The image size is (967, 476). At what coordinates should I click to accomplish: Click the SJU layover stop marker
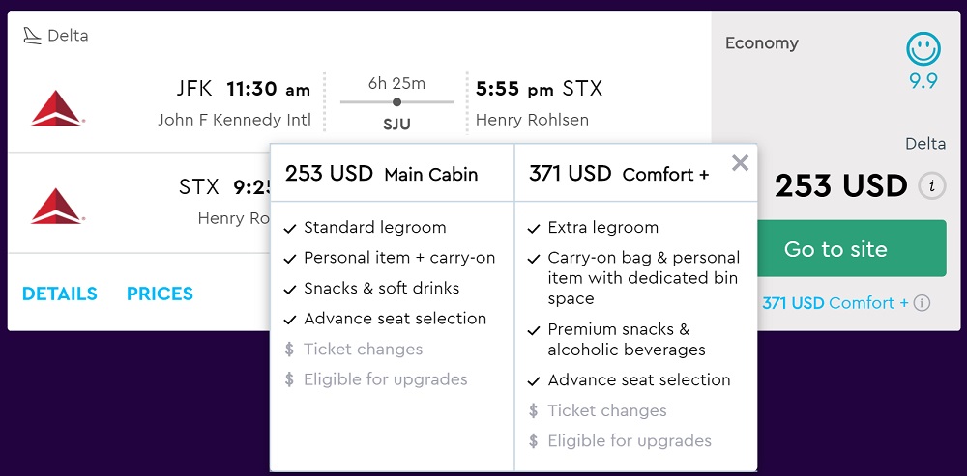point(396,101)
